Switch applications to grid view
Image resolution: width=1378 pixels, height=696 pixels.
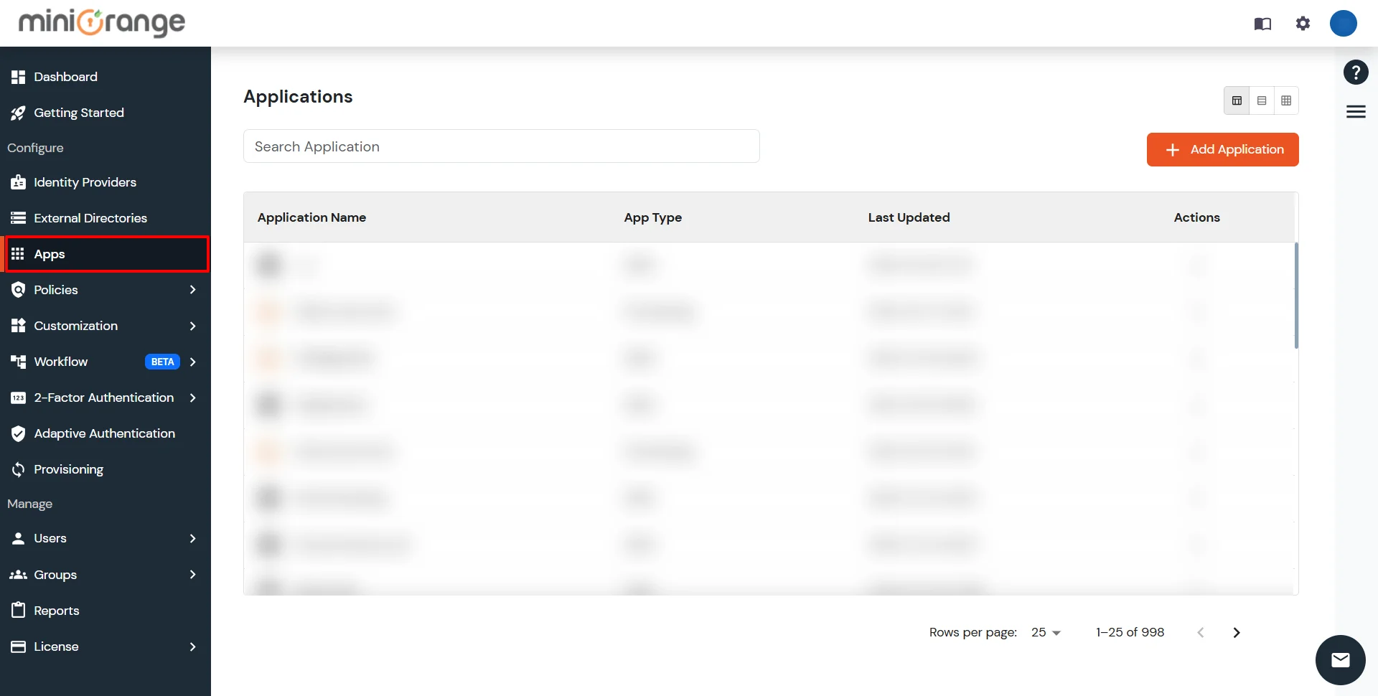click(x=1286, y=100)
